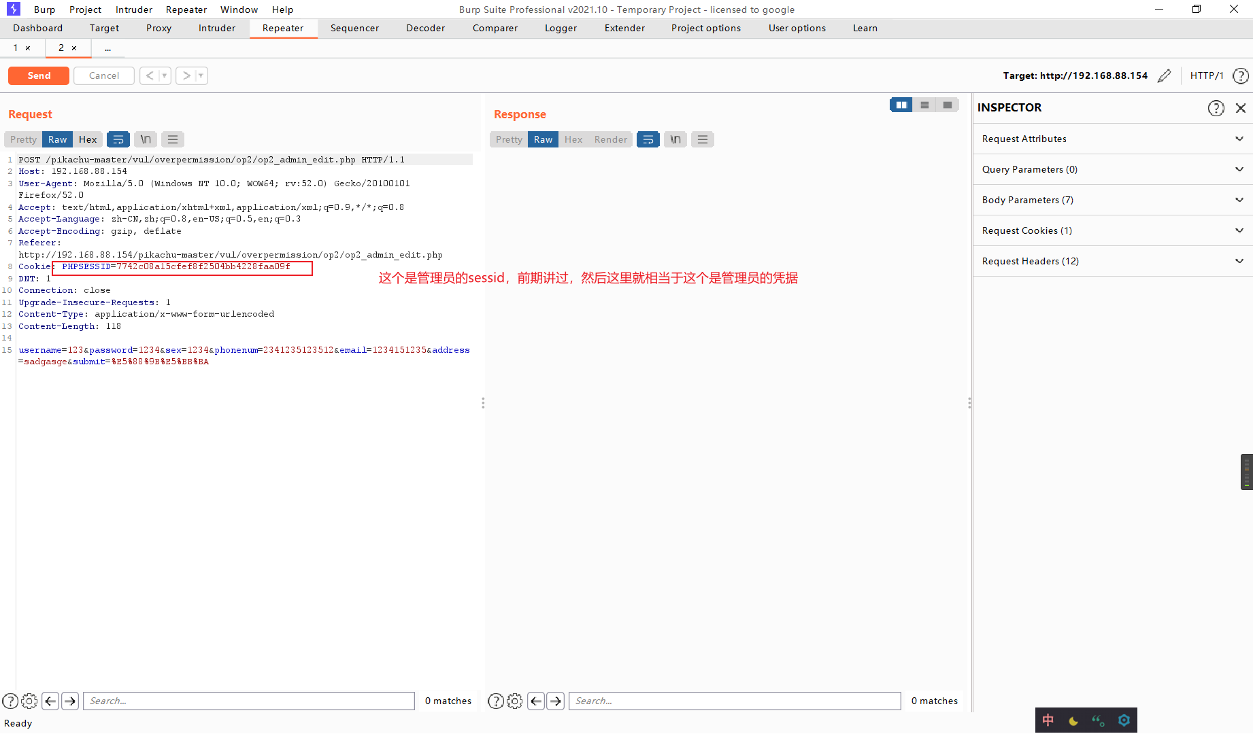Open request search settings gear

(29, 701)
